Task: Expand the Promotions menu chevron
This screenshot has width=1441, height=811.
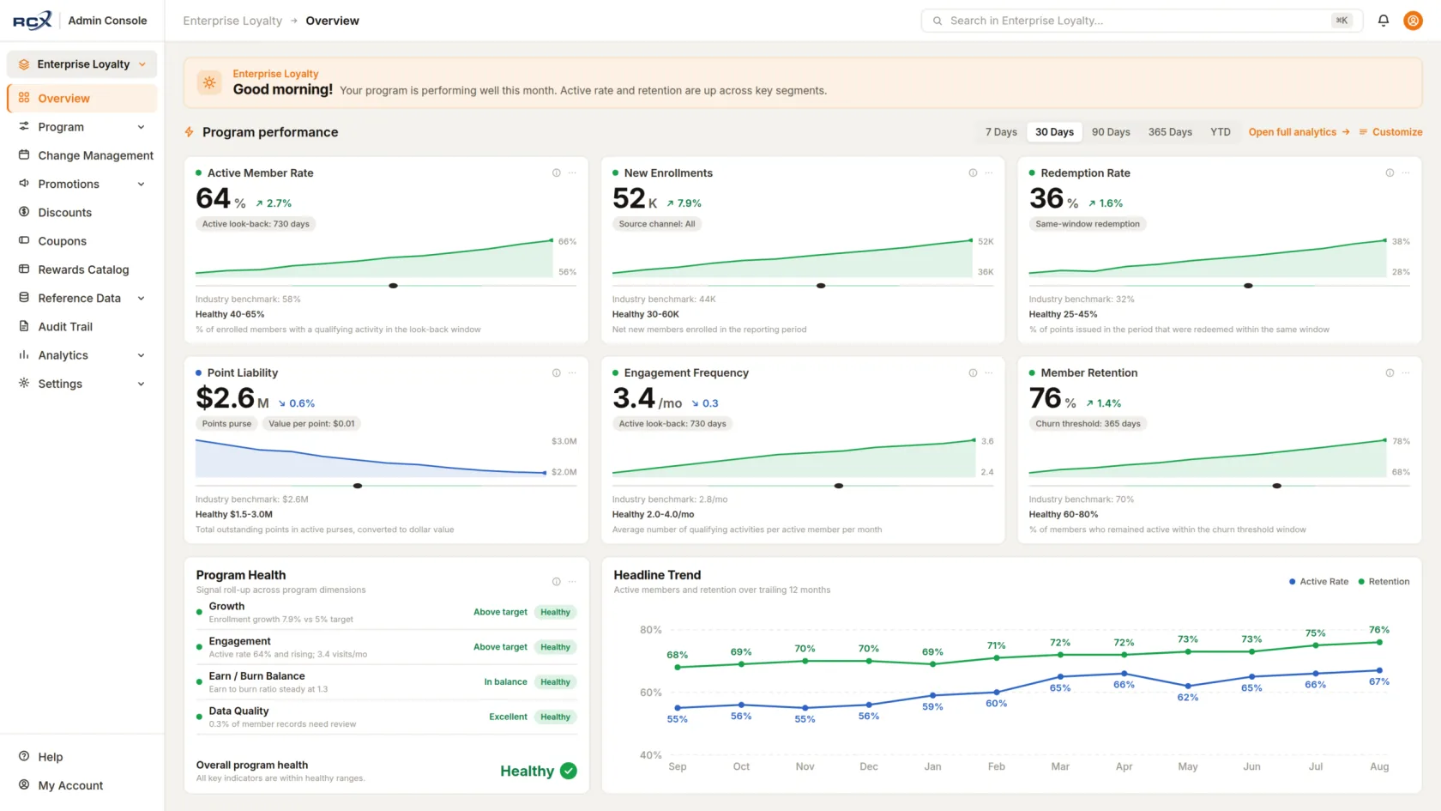Action: tap(142, 184)
